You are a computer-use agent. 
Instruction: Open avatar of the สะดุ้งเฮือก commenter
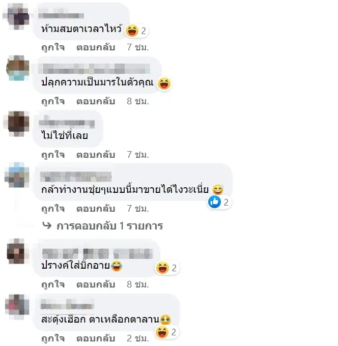[x=18, y=307]
